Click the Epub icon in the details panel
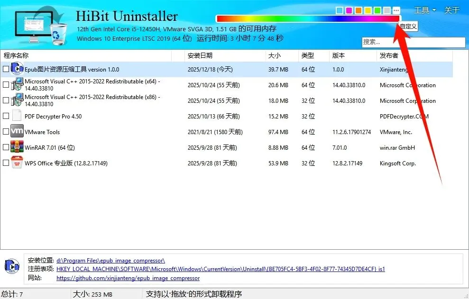The width and height of the screenshot is (469, 299). pos(12,266)
